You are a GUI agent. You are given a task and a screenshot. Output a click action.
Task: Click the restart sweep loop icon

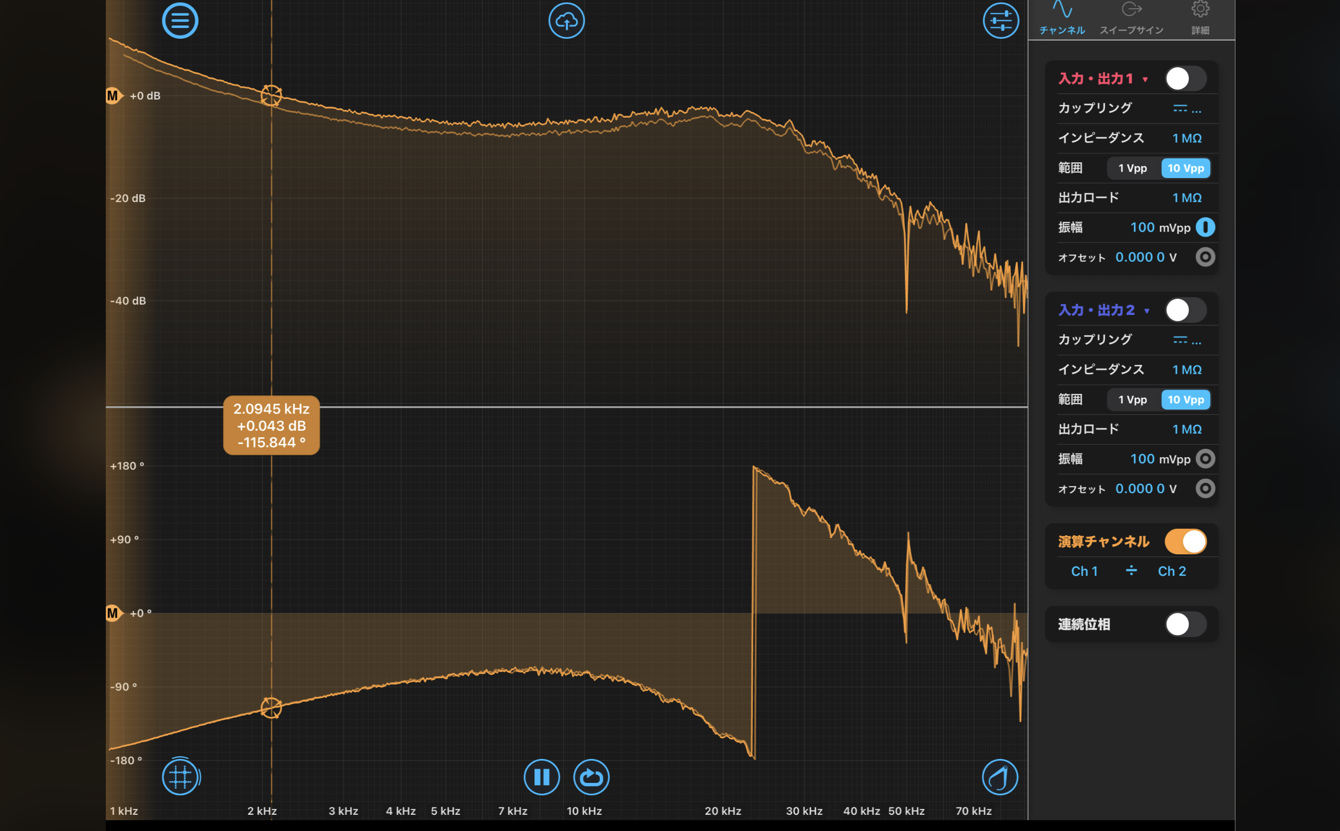pyautogui.click(x=591, y=777)
